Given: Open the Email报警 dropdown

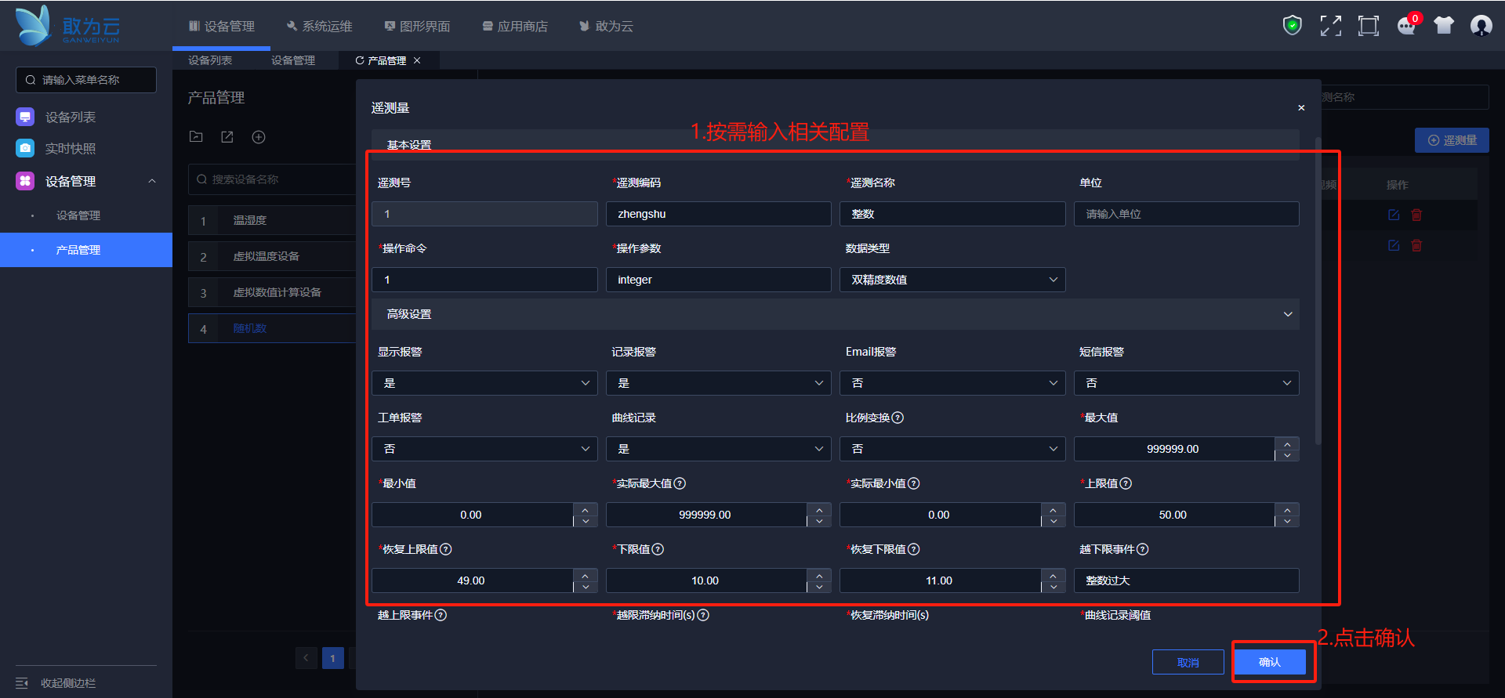Looking at the screenshot, I should pos(952,383).
